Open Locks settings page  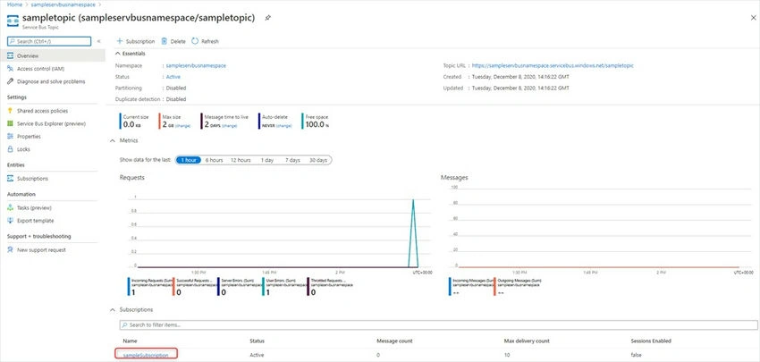(24, 149)
